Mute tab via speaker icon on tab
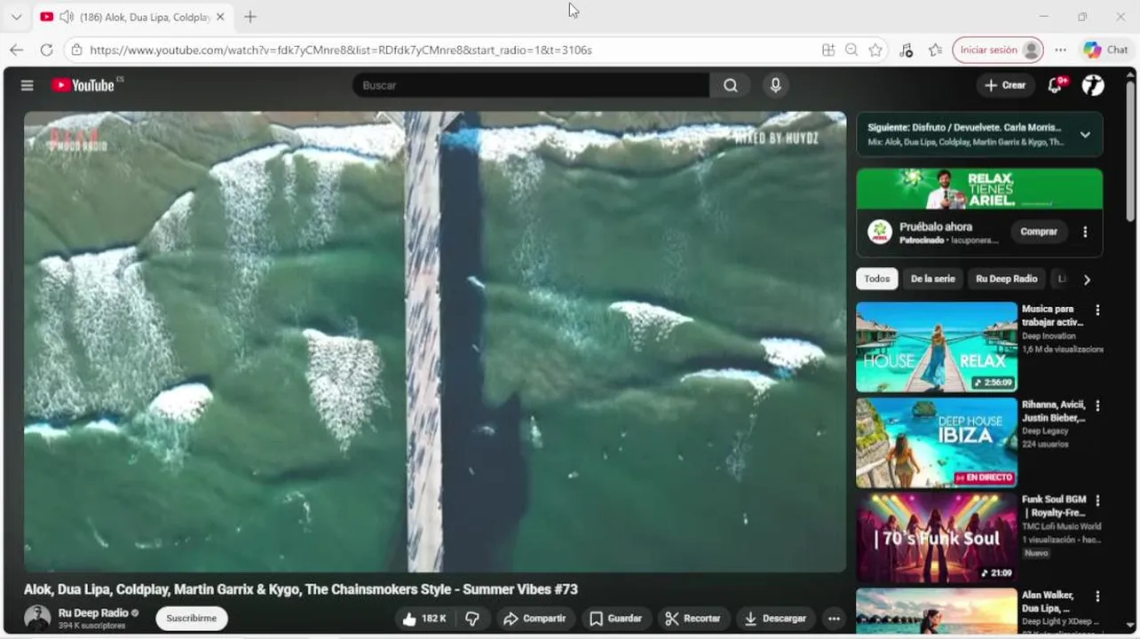The image size is (1140, 639). point(66,17)
